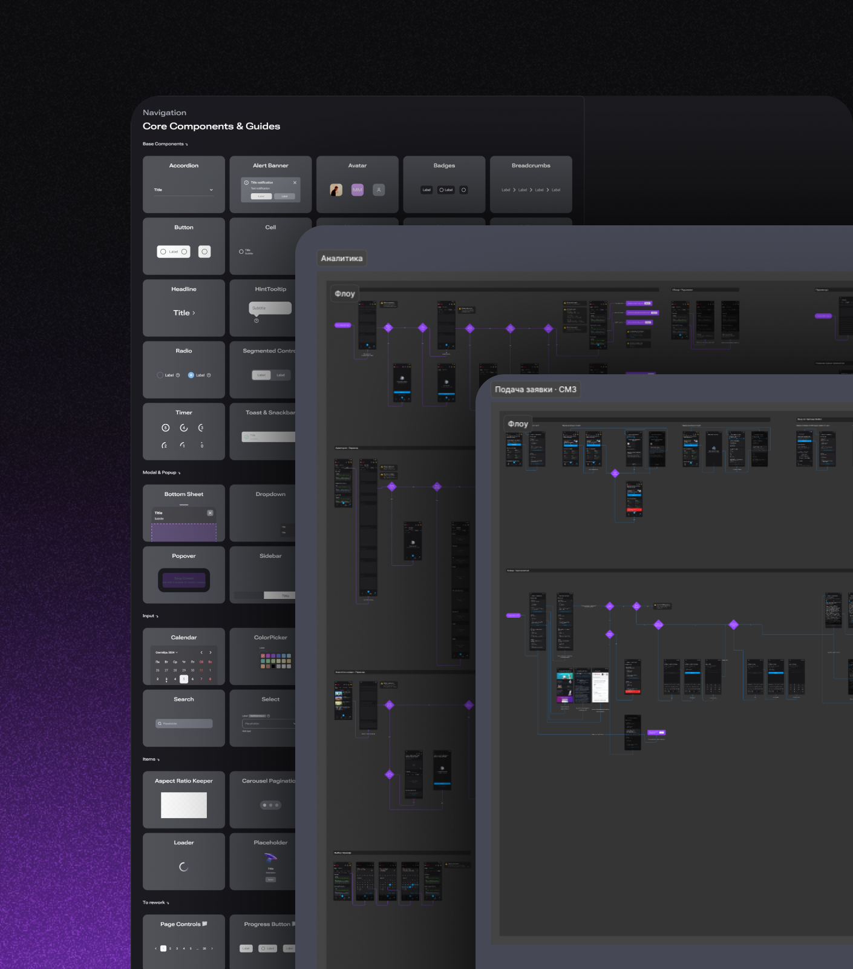Click the search magnifier icon in Search field

[160, 723]
